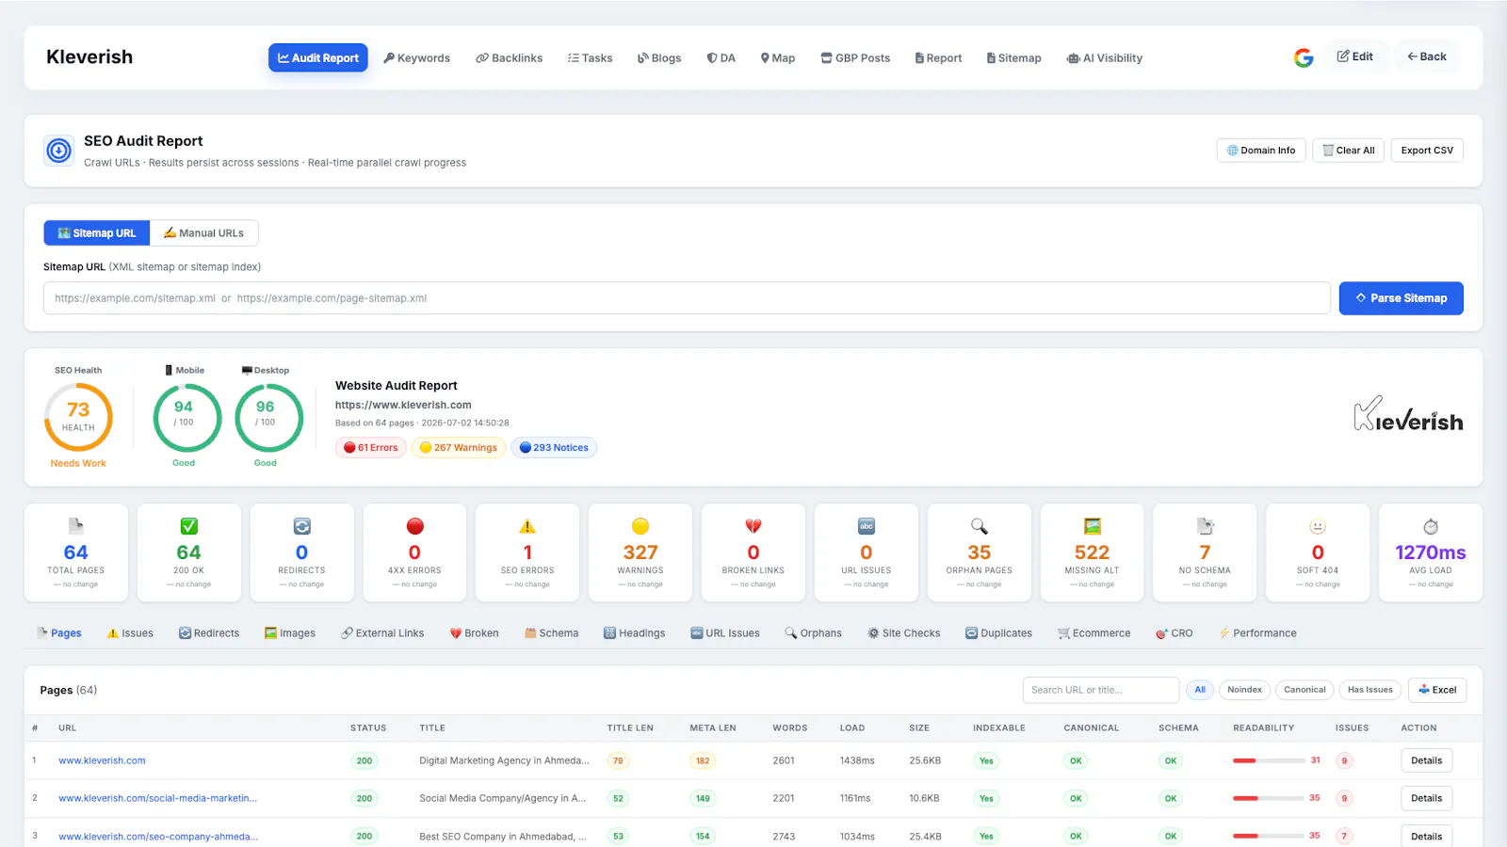1507x847 pixels.
Task: Click the Soft 404 face icon
Action: pyautogui.click(x=1318, y=526)
